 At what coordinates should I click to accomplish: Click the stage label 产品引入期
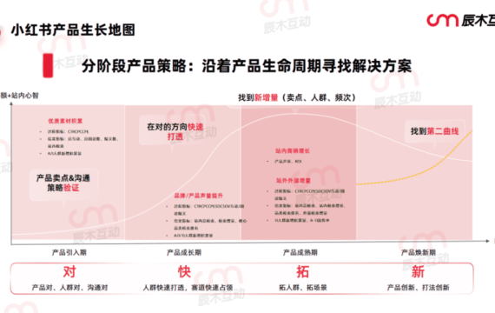69,252
